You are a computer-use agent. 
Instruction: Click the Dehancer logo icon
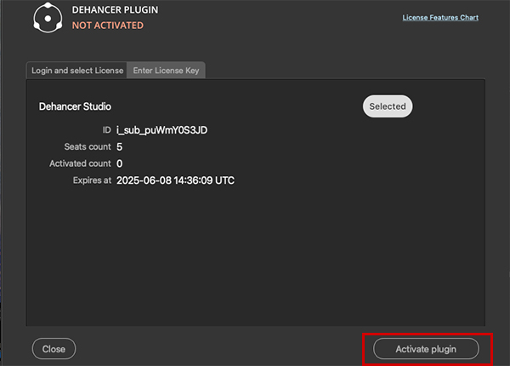[x=48, y=18]
